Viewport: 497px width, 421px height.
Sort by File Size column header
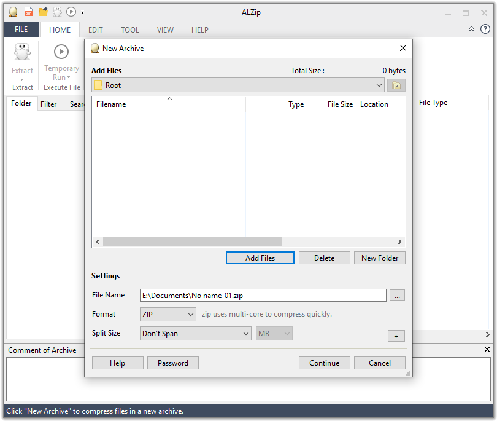(331, 104)
